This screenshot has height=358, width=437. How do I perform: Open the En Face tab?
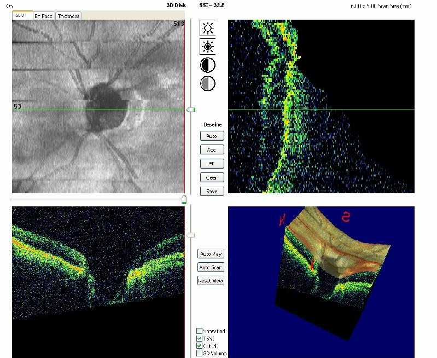[x=44, y=16]
